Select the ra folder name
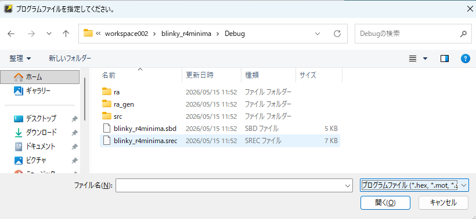 click(117, 92)
